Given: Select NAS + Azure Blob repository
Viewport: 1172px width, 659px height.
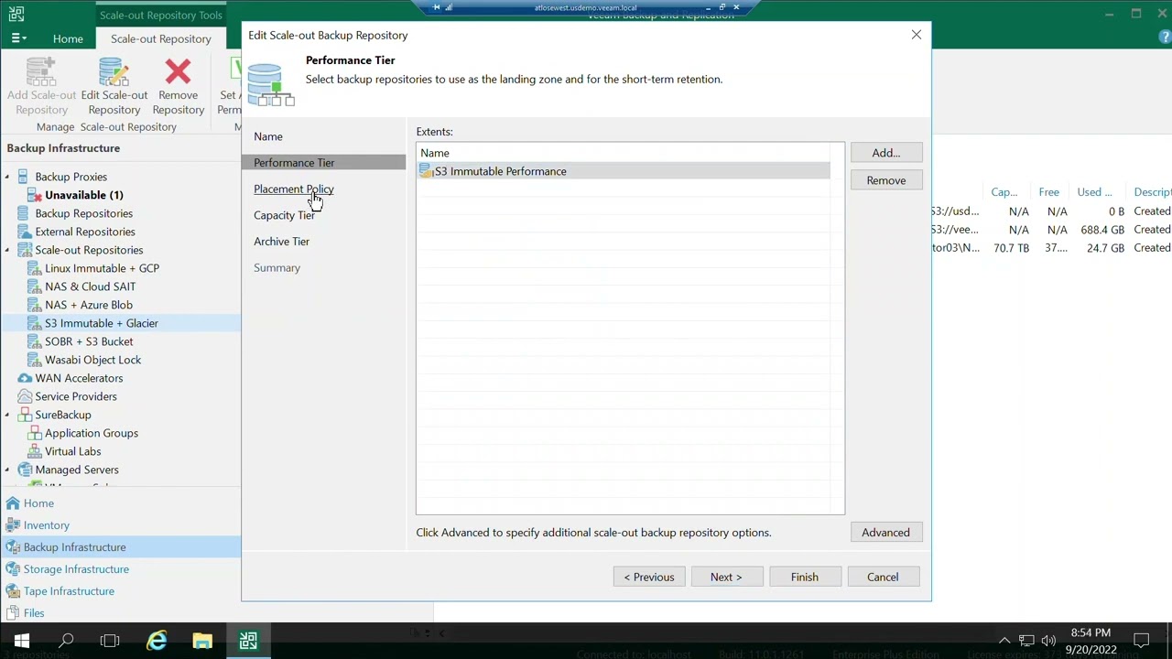Looking at the screenshot, I should click(88, 305).
